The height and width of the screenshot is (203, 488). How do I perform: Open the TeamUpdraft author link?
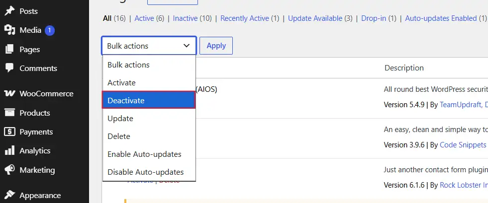[x=464, y=105]
